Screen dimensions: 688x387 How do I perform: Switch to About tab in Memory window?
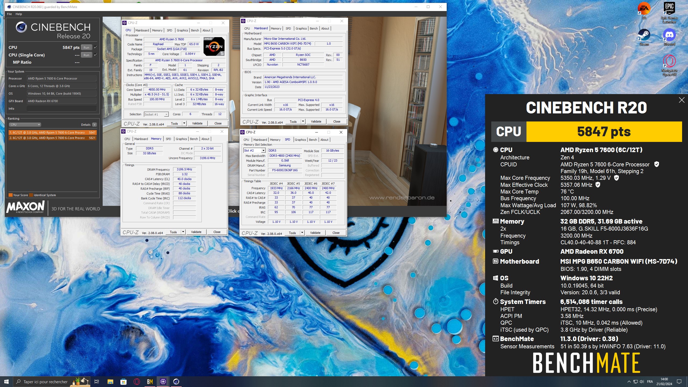point(205,139)
